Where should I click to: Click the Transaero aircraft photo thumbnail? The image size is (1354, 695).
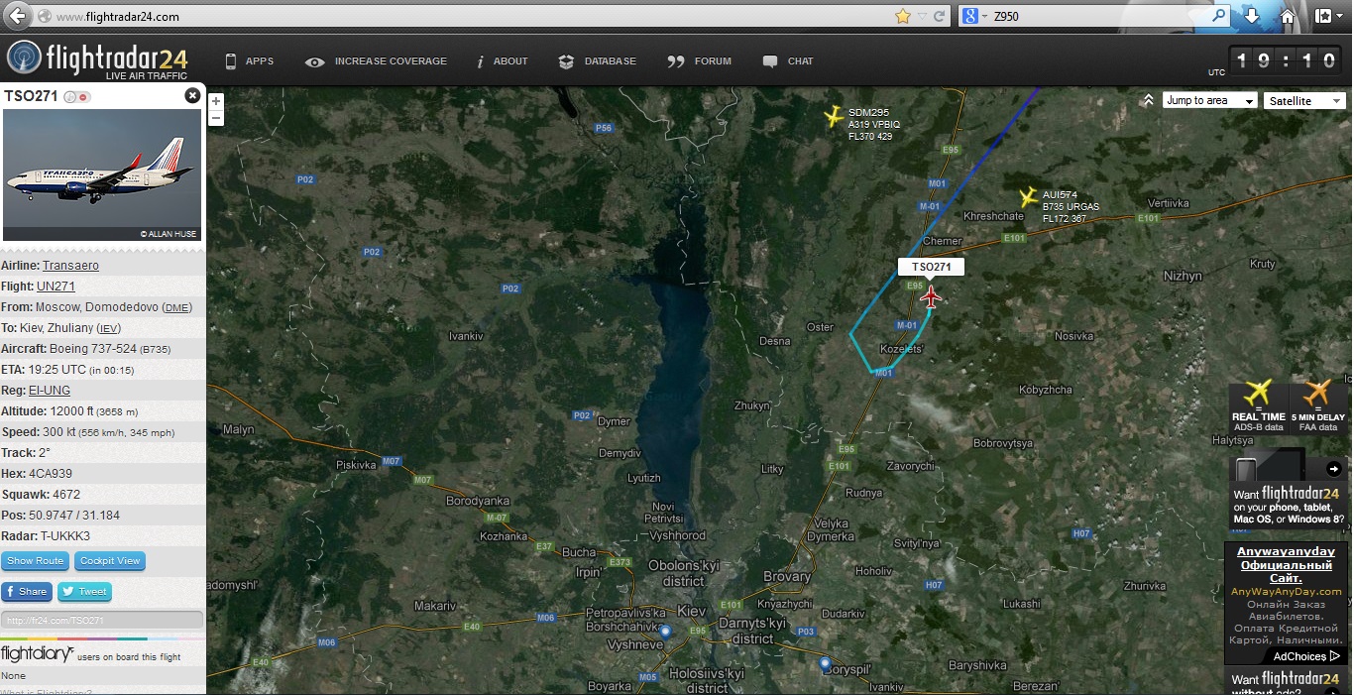pos(103,174)
